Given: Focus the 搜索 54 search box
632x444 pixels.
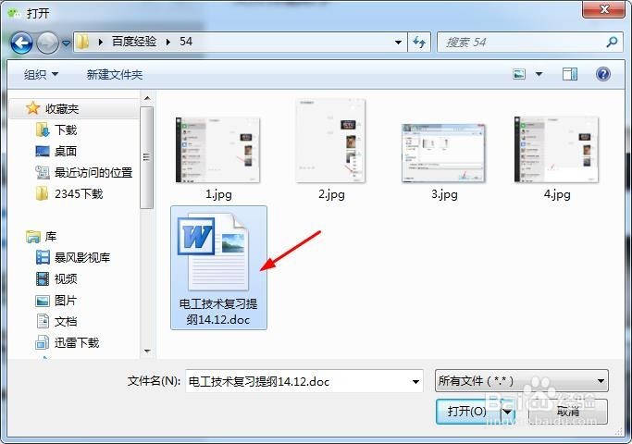Looking at the screenshot, I should coord(520,43).
